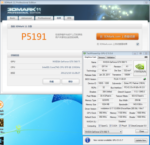Toggle auto-view results on 3DMark.com checkbox

(138, 44)
